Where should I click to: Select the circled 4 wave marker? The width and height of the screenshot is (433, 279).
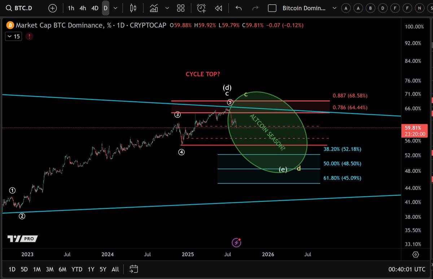(x=181, y=152)
